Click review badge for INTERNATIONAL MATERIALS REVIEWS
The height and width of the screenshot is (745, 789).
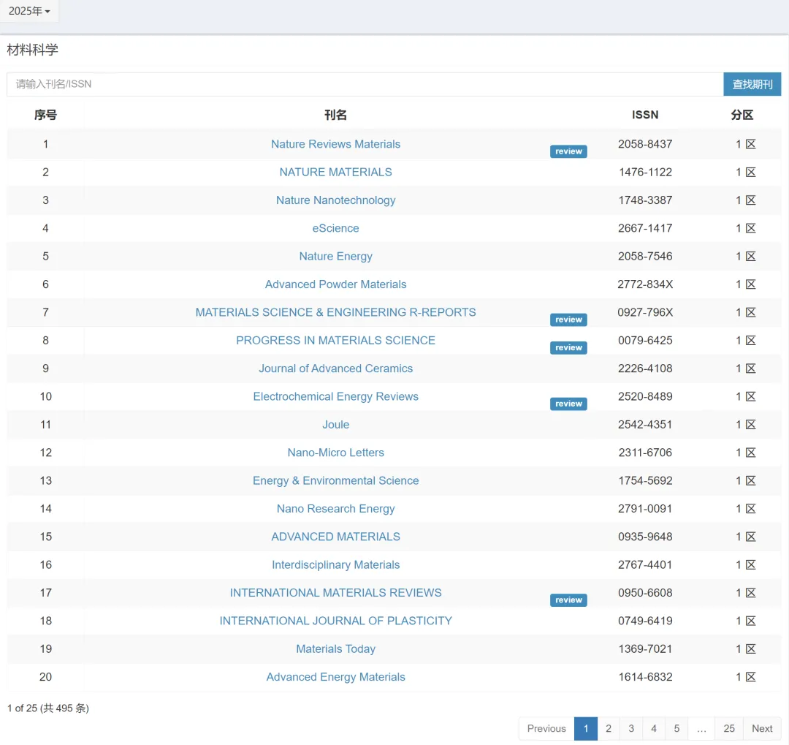click(568, 600)
